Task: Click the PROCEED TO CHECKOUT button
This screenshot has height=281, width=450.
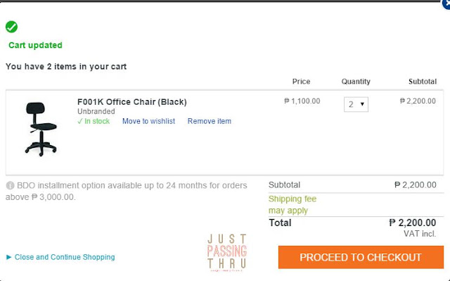Action: pos(361,257)
